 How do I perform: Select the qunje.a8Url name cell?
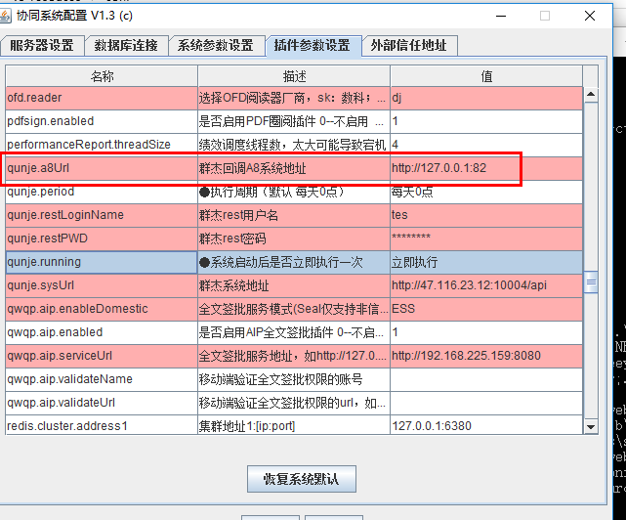102,168
